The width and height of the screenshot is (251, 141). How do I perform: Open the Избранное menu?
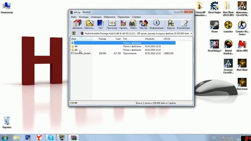coord(109,17)
